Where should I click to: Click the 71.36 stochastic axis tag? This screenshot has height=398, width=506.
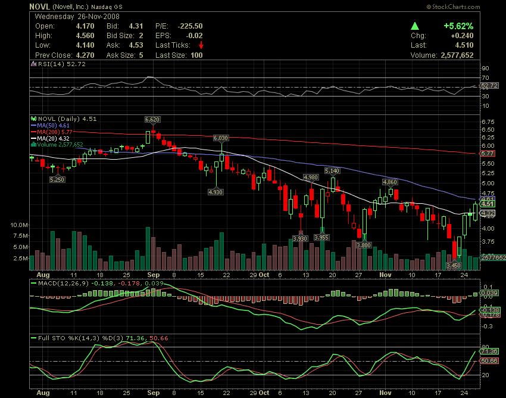489,351
